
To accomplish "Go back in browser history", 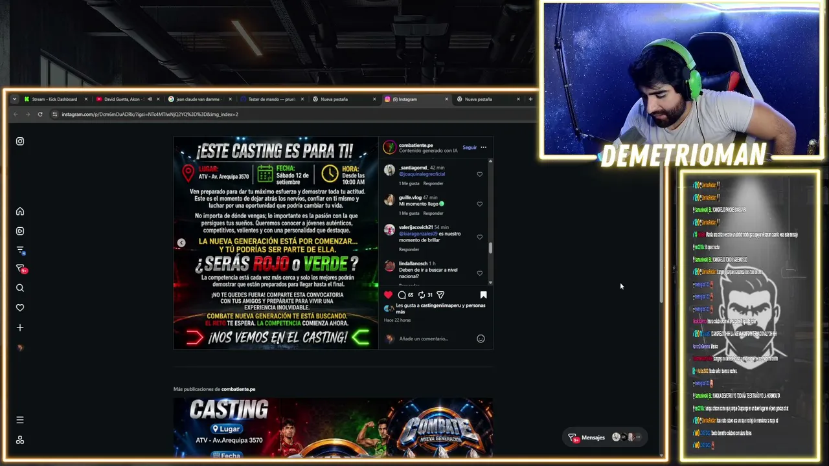I will pos(16,115).
